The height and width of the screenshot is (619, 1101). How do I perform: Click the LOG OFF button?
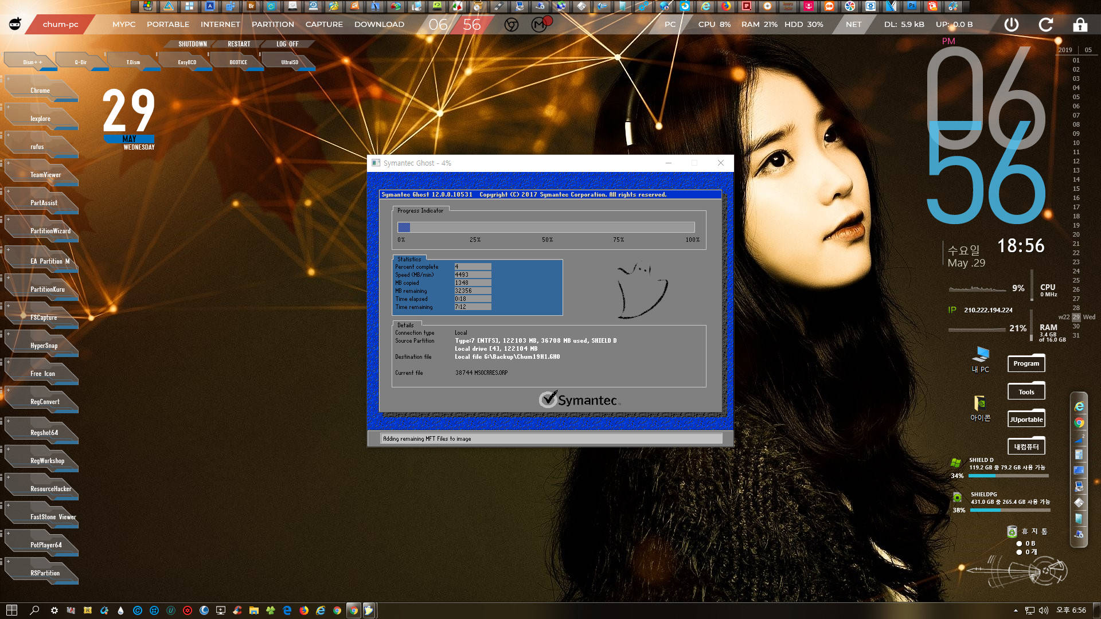point(287,44)
